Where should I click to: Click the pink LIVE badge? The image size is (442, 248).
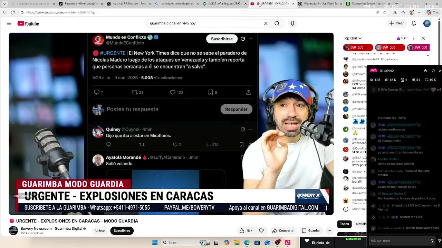point(373,70)
